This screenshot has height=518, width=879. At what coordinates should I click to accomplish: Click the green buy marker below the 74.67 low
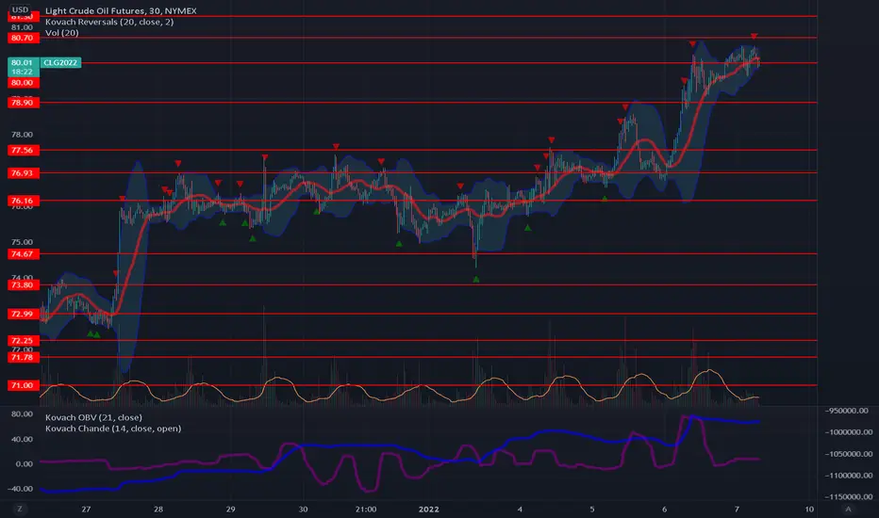click(476, 279)
